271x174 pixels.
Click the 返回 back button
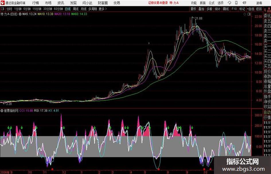click(x=259, y=9)
